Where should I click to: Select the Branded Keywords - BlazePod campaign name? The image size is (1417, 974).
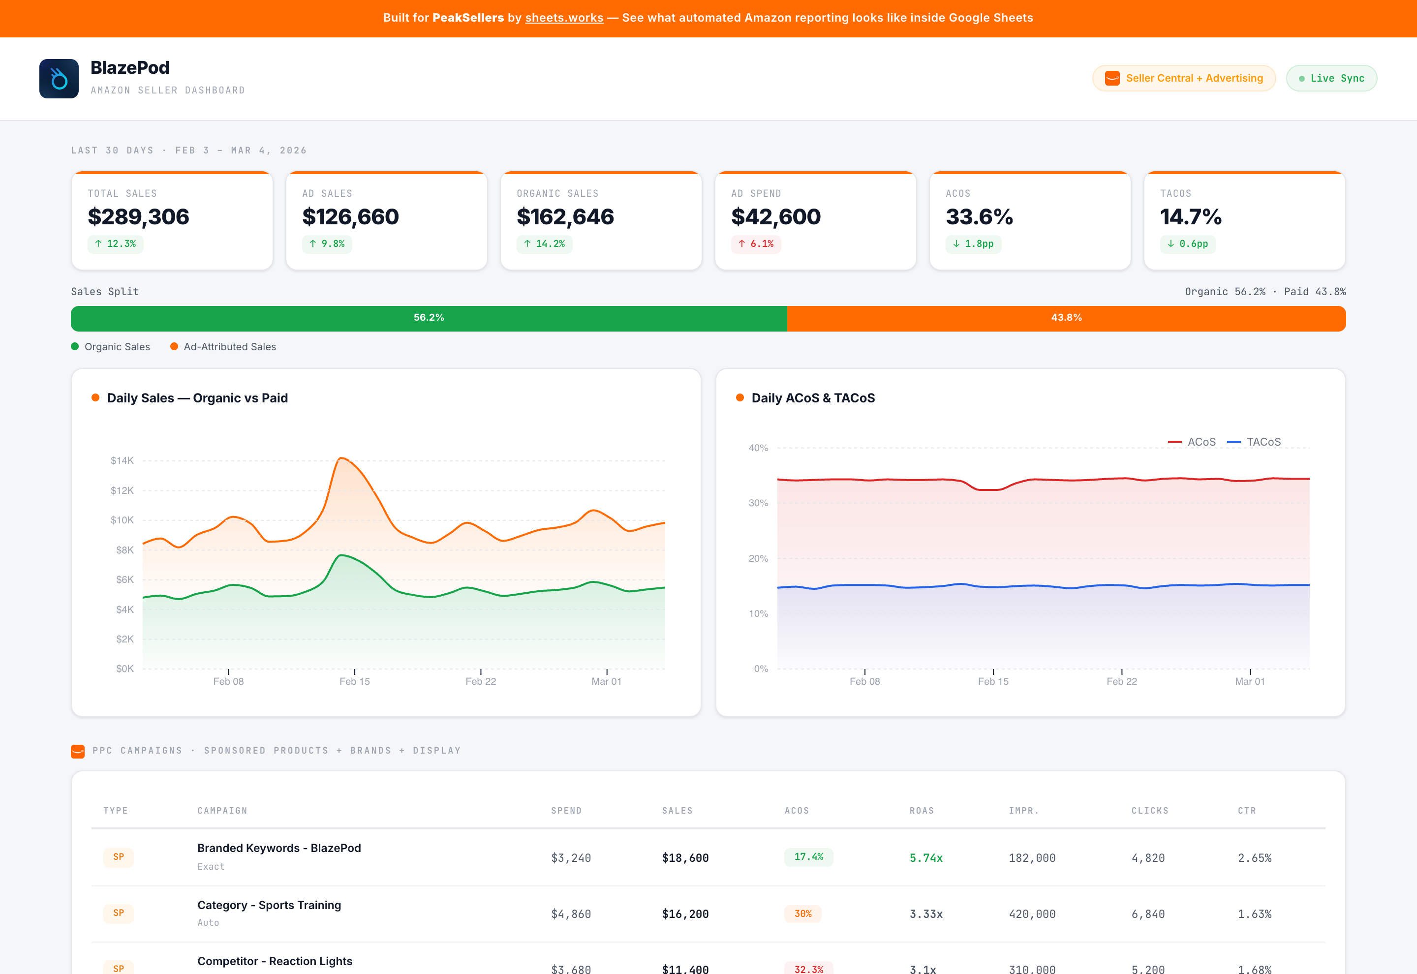(279, 848)
